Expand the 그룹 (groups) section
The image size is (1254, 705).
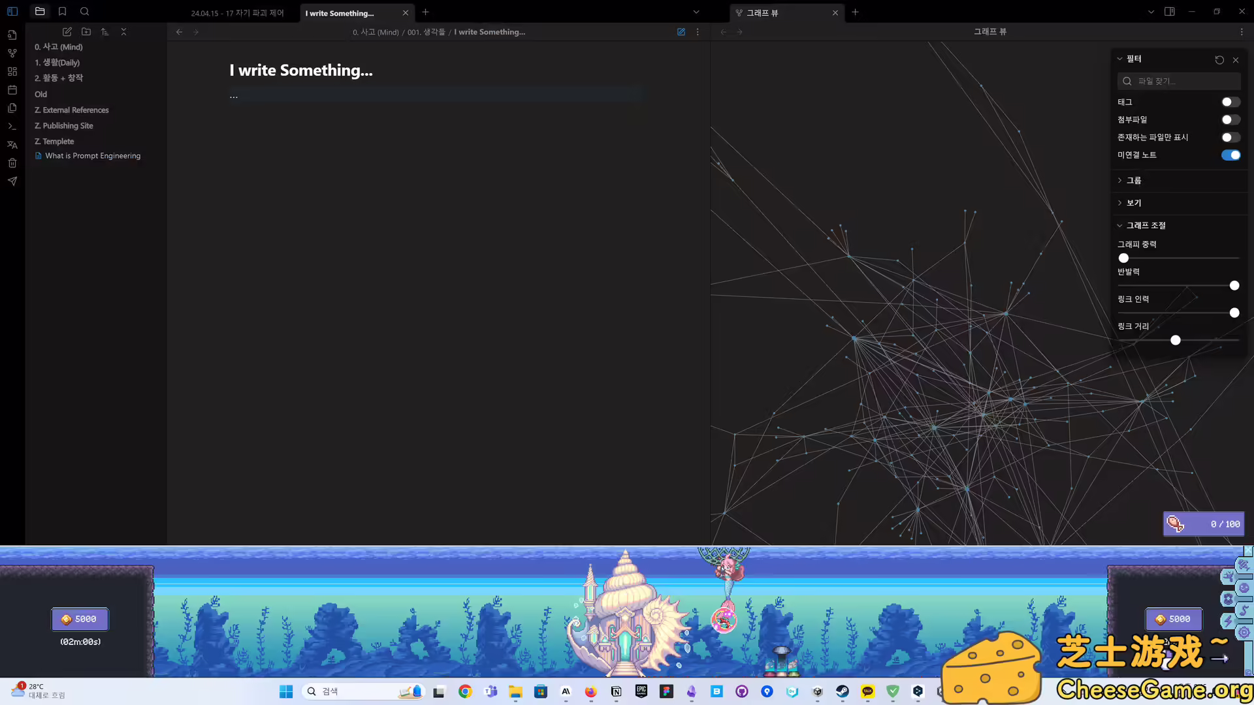click(x=1134, y=180)
